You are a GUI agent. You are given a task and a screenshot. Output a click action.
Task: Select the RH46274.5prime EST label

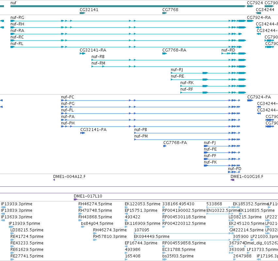(x=95, y=204)
